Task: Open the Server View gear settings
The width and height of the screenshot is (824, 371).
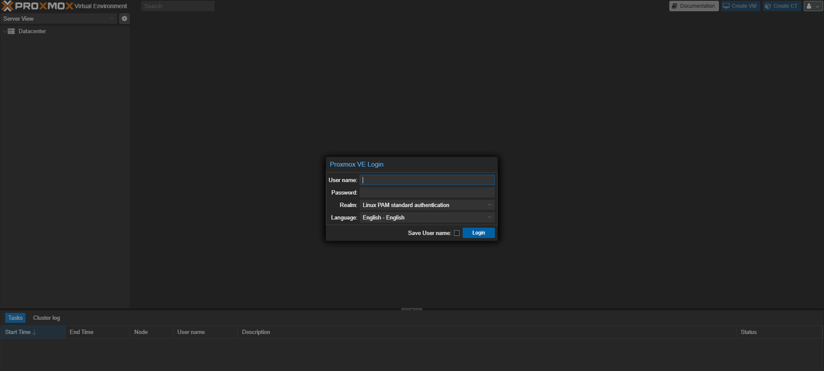Action: [x=124, y=19]
